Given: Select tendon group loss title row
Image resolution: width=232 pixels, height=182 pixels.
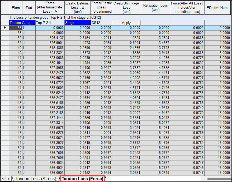Looking at the screenshot, I should tap(120, 18).
